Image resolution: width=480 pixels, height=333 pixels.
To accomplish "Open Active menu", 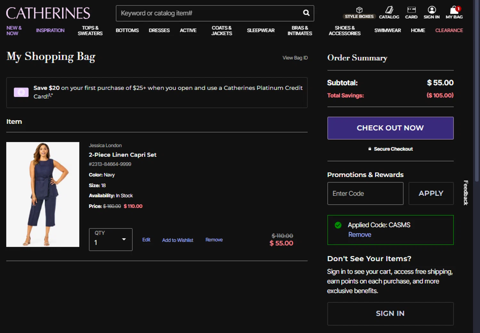I will (x=188, y=30).
